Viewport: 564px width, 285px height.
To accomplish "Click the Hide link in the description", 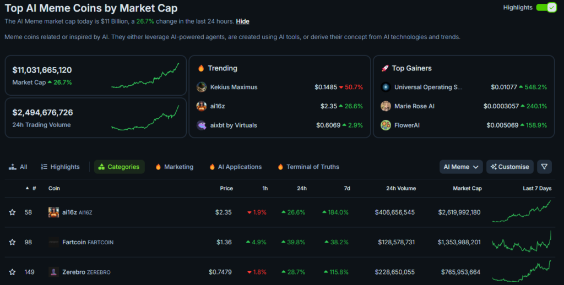I will pyautogui.click(x=242, y=21).
